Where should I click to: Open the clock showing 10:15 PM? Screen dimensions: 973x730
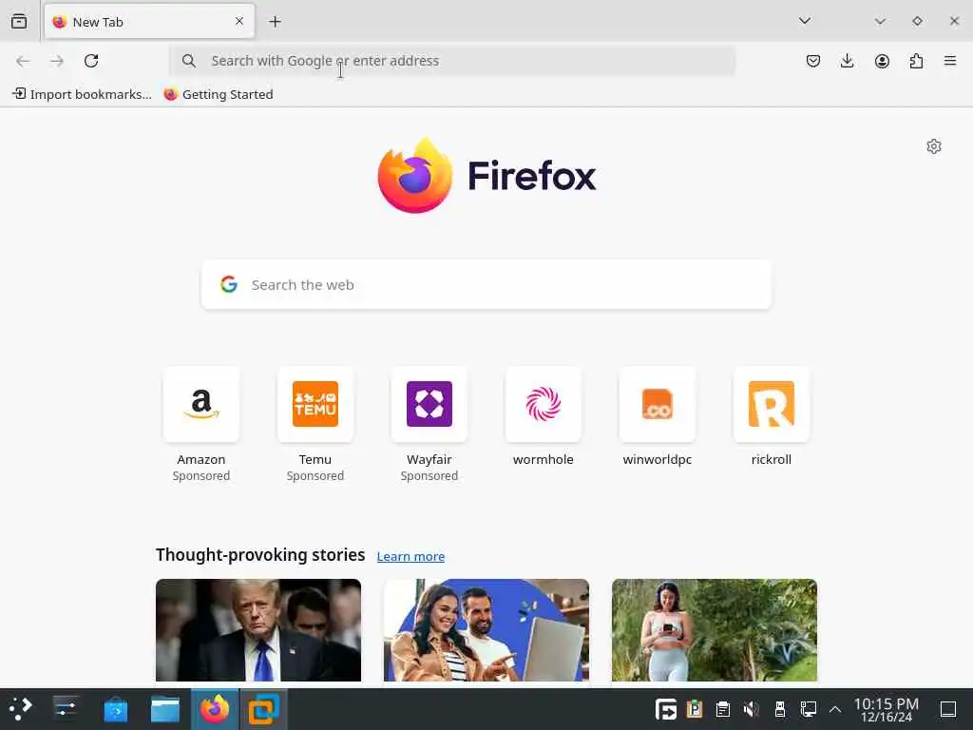(x=887, y=709)
